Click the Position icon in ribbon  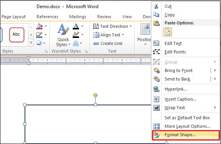click(145, 29)
